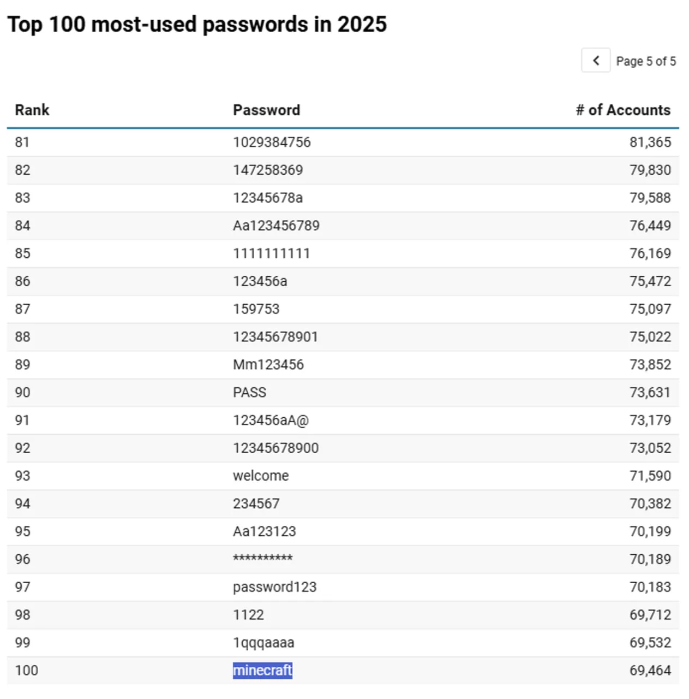Viewport: 689px width, 699px height.
Task: Click rank number 100 cell
Action: [x=27, y=671]
